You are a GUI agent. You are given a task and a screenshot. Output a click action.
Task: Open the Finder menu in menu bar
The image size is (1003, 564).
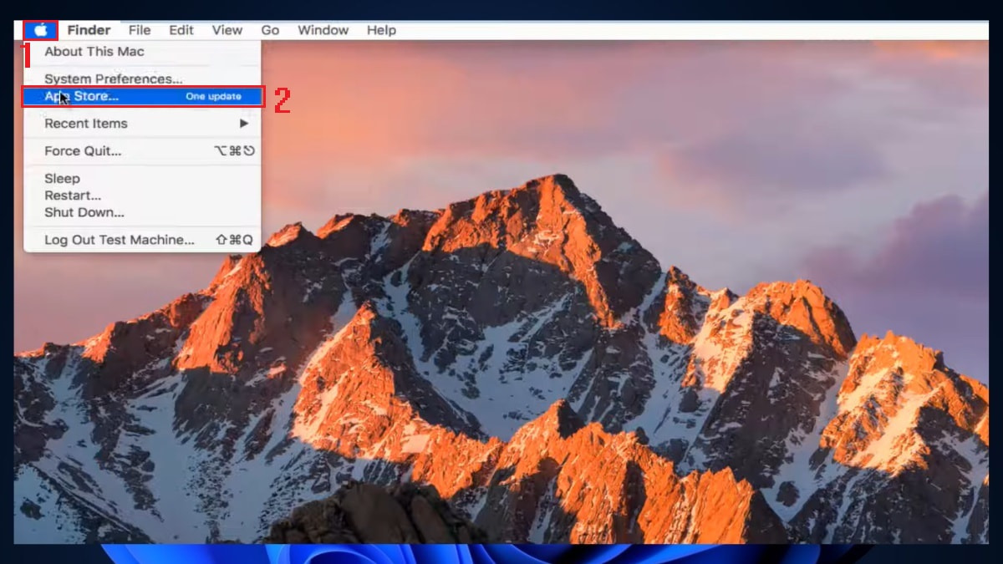(89, 30)
